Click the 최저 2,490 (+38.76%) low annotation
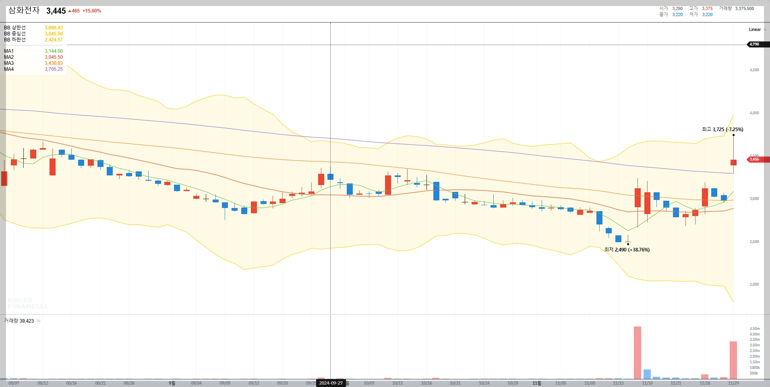 tap(627, 250)
